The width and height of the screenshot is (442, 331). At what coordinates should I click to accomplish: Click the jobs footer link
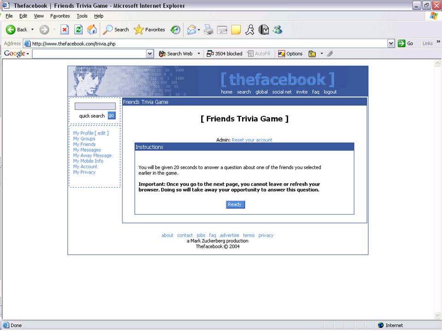[x=201, y=235]
